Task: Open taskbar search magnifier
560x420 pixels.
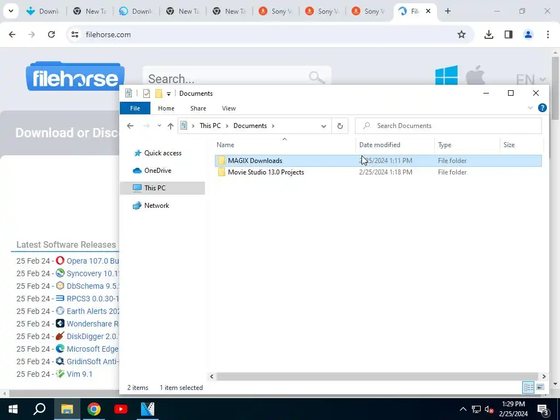Action: coord(39,409)
